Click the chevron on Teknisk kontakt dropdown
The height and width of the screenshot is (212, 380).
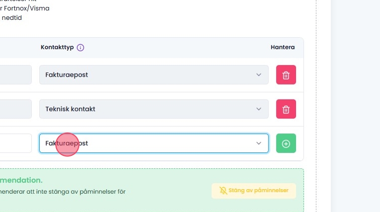point(259,109)
